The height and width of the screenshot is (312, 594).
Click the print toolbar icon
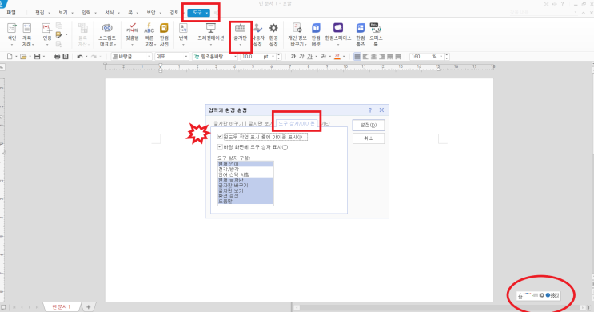(x=58, y=57)
